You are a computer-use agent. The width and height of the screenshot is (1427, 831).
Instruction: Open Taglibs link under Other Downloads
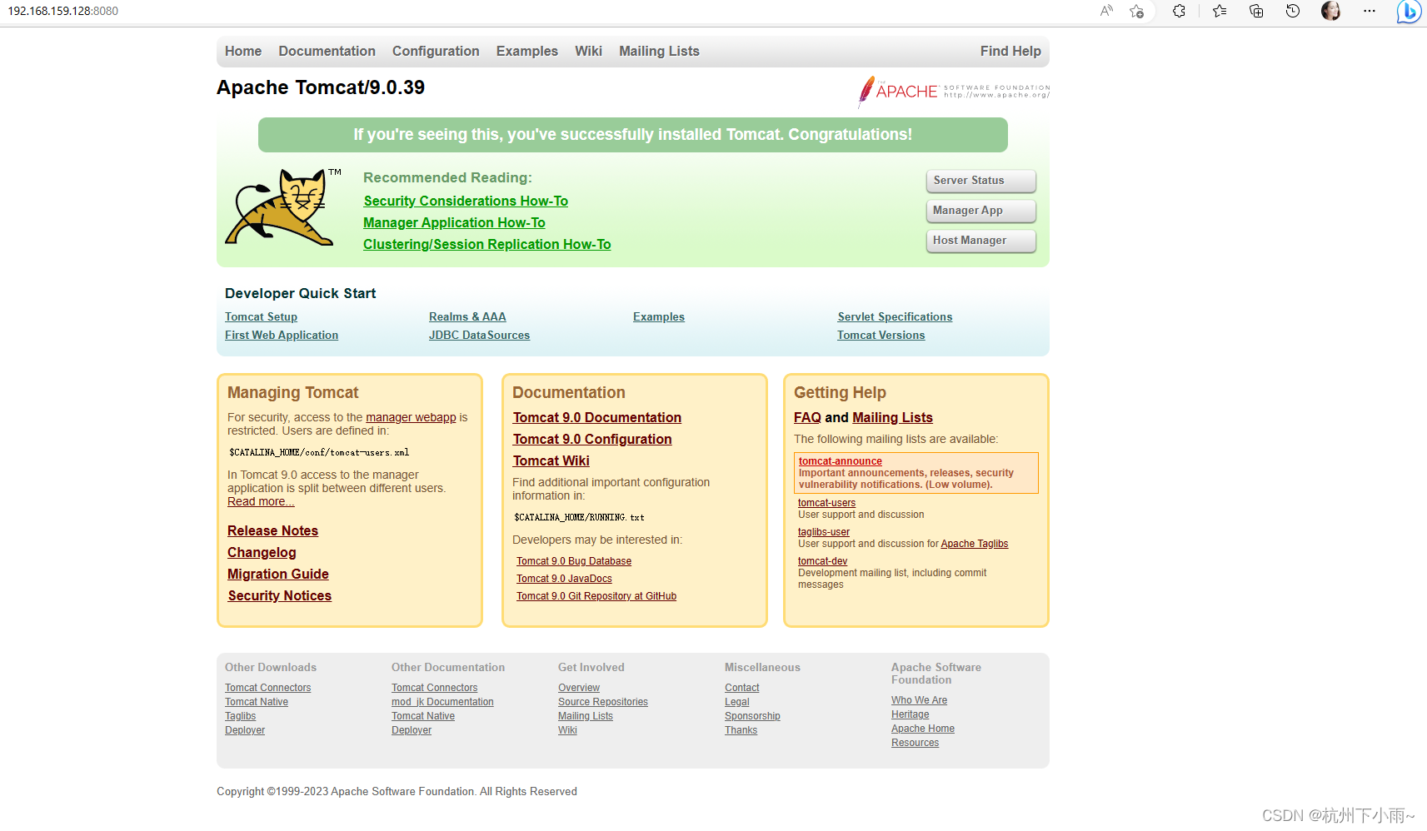(240, 716)
